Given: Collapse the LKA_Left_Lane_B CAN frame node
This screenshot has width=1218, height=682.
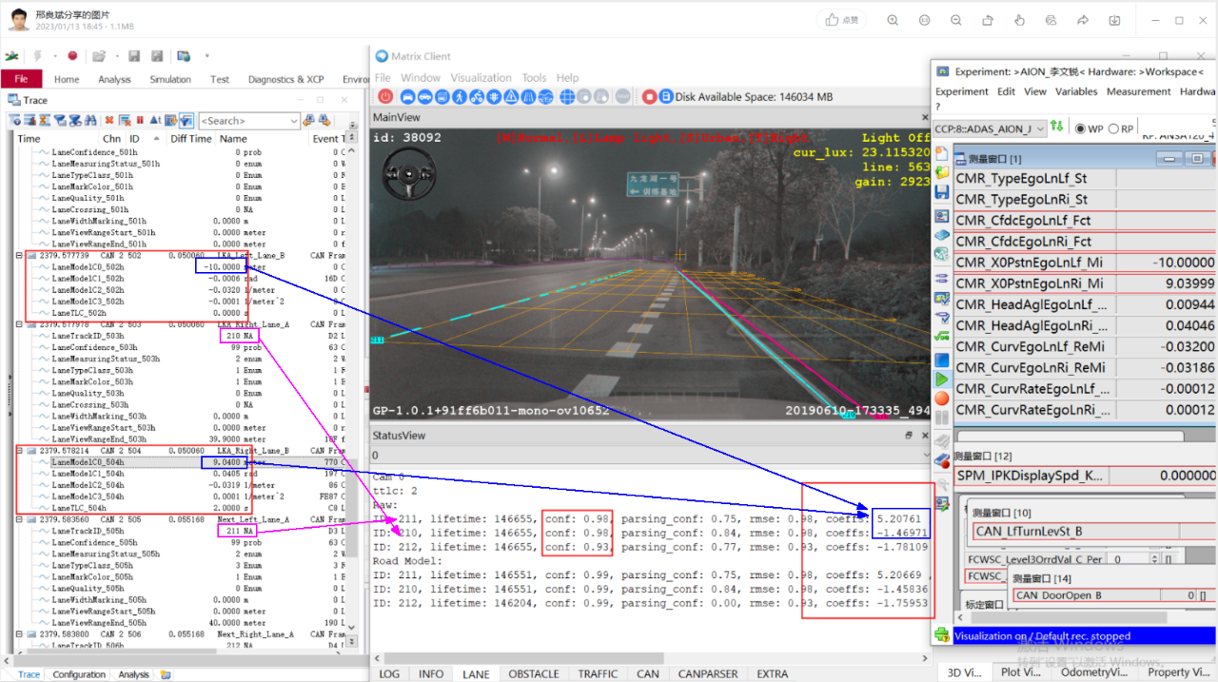Looking at the screenshot, I should click(21, 256).
